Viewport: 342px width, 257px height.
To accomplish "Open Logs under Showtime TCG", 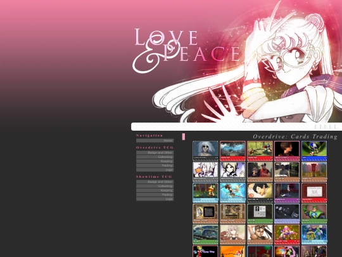I will pyautogui.click(x=155, y=199).
